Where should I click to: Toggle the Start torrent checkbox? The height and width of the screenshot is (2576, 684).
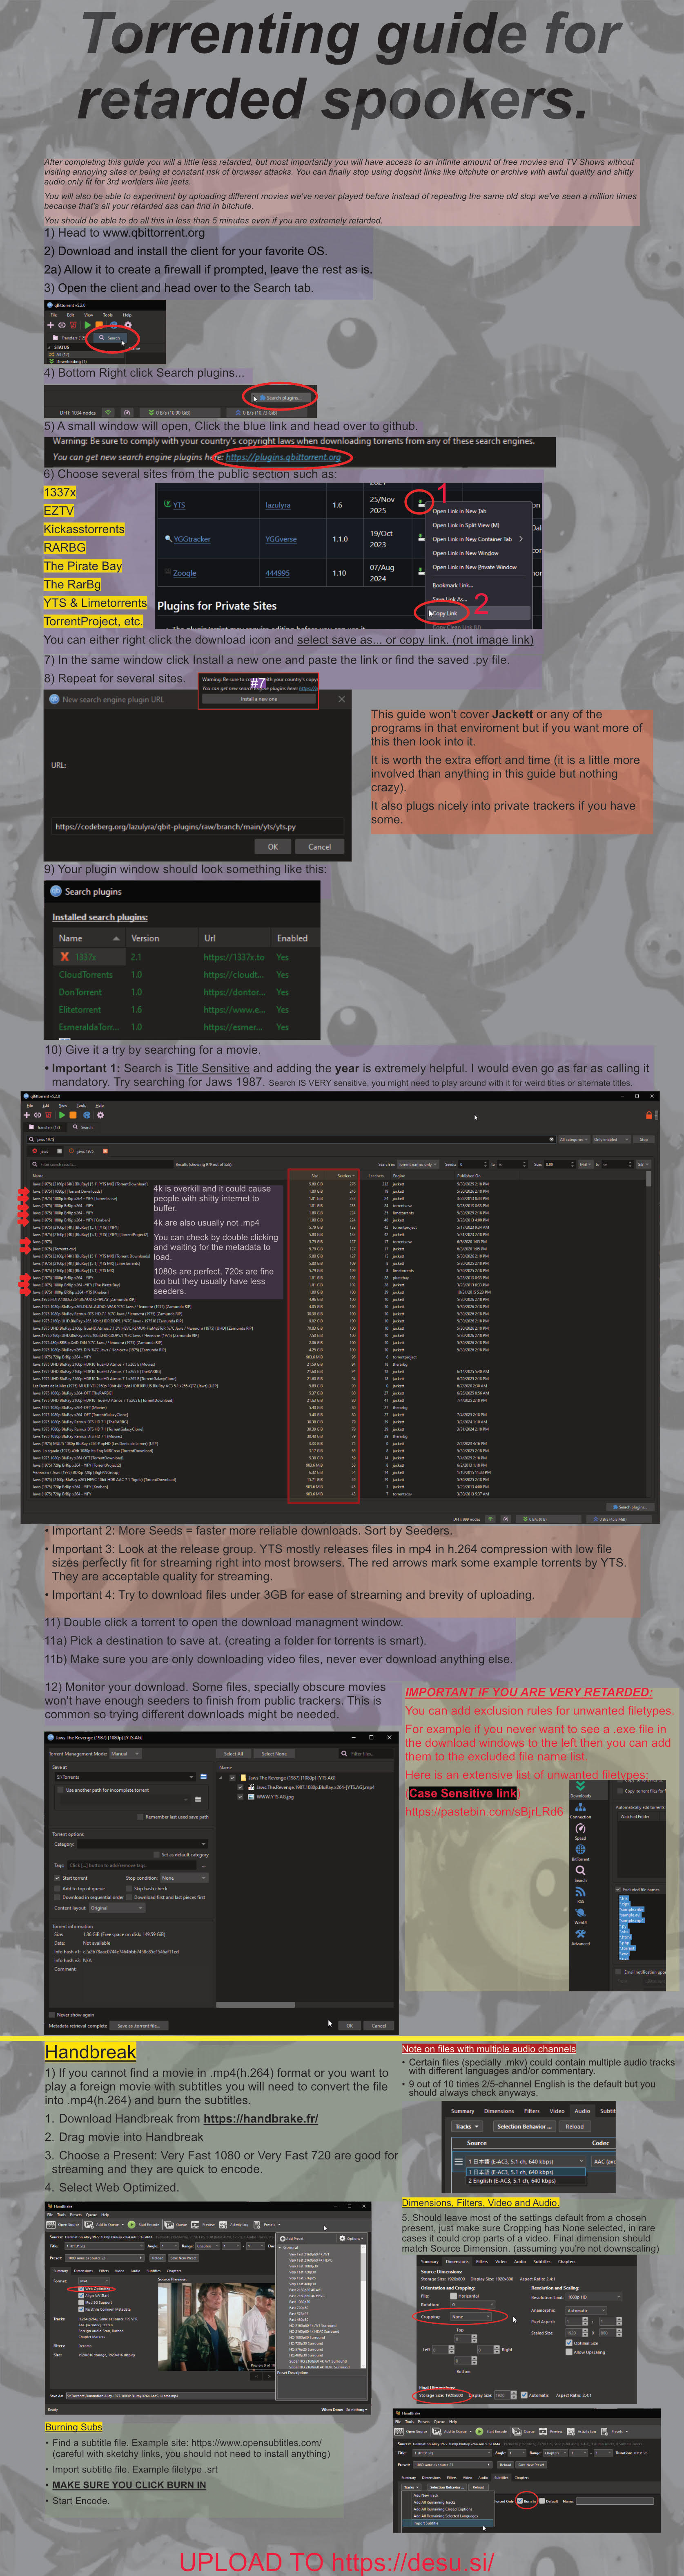click(58, 1878)
